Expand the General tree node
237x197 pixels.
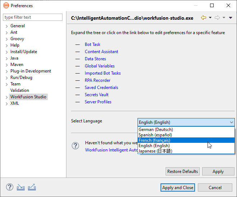6,26
